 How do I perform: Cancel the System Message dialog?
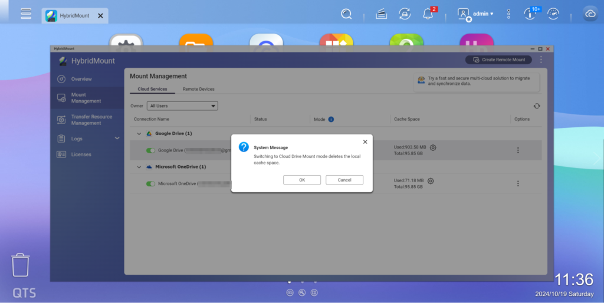[344, 180]
